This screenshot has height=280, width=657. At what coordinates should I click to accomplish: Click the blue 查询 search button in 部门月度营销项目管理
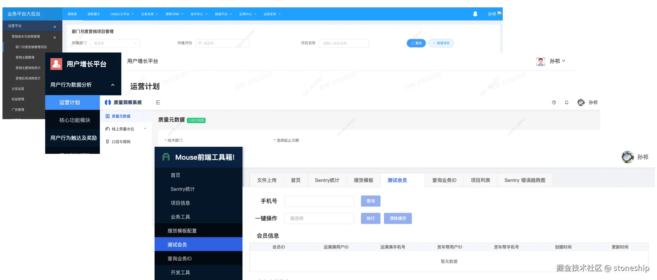tap(416, 43)
